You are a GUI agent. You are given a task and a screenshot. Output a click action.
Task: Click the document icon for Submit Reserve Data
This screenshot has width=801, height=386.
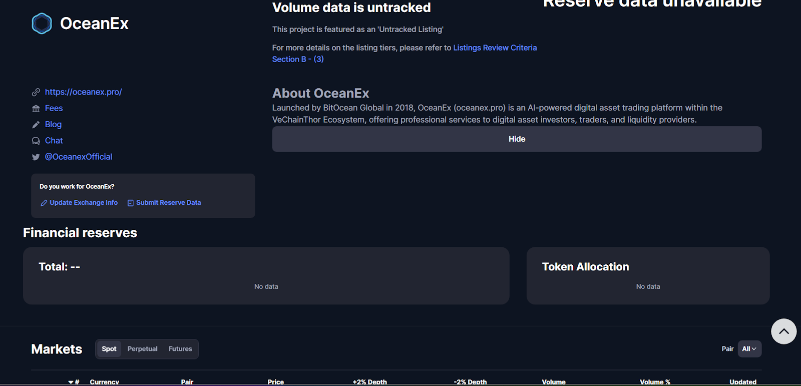tap(131, 203)
